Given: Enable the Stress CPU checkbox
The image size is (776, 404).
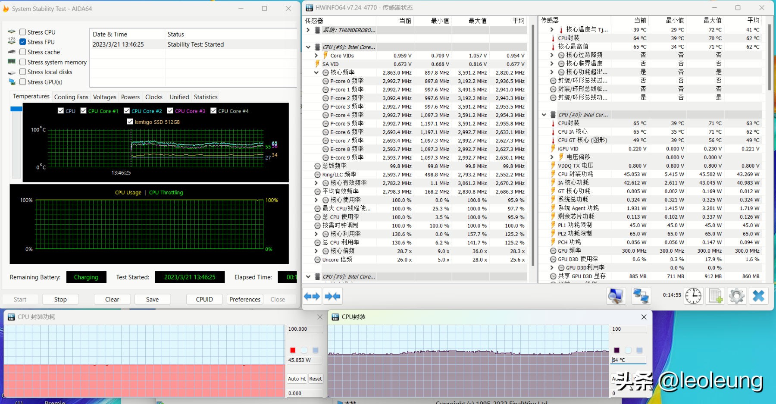Looking at the screenshot, I should 23,32.
